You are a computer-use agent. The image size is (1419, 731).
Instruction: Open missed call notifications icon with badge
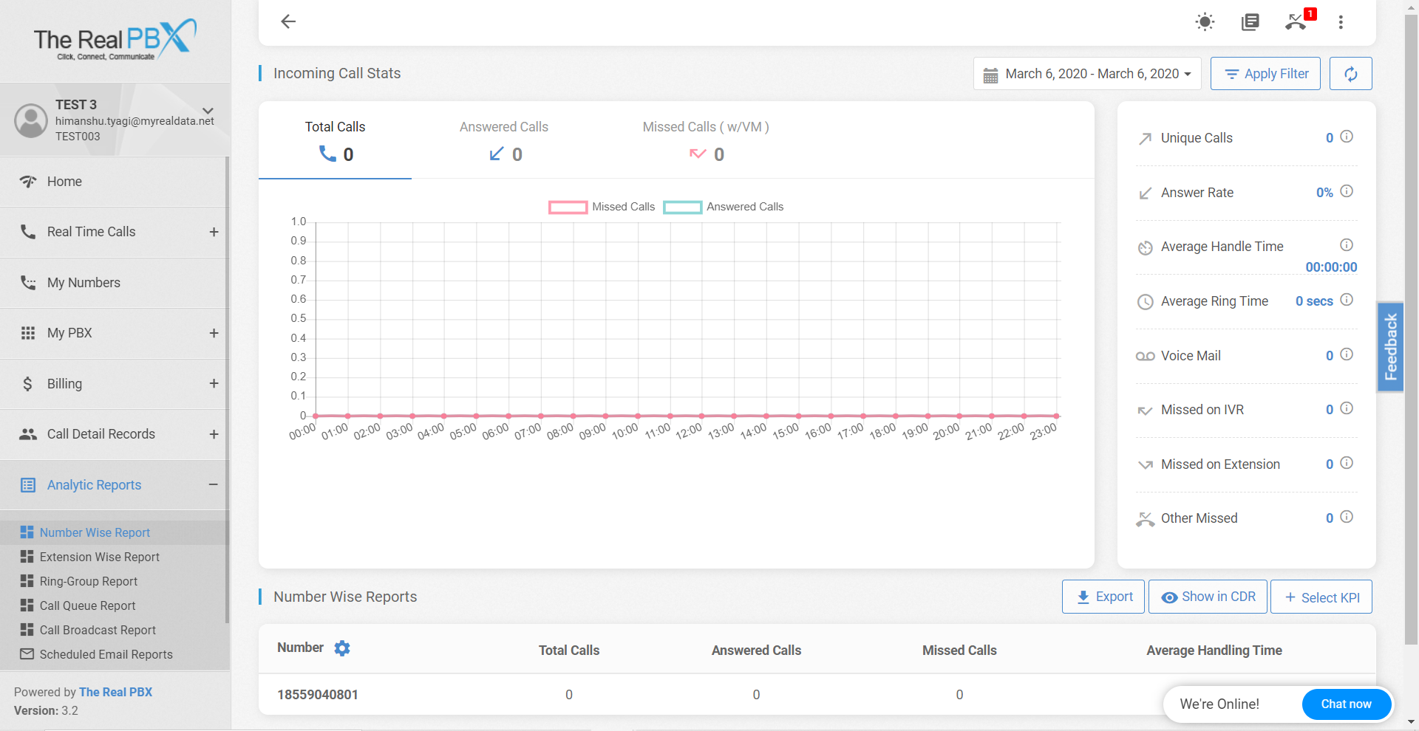click(1297, 22)
